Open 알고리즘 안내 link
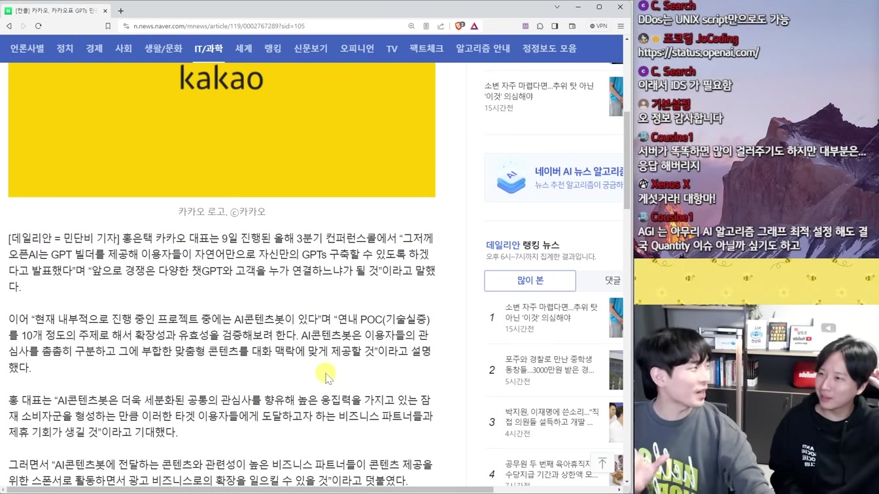The width and height of the screenshot is (879, 494). coord(483,49)
